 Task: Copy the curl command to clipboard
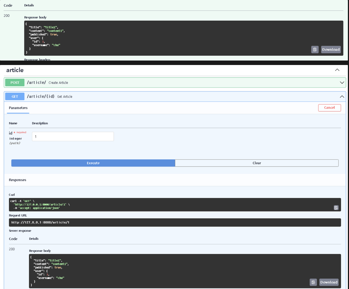(x=336, y=208)
